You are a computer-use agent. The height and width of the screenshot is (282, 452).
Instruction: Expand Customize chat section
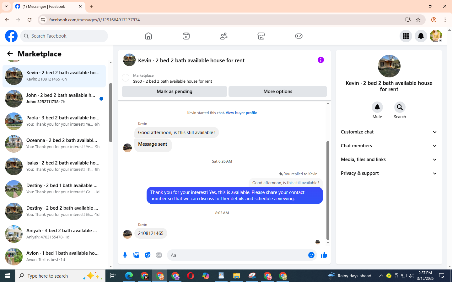click(389, 132)
